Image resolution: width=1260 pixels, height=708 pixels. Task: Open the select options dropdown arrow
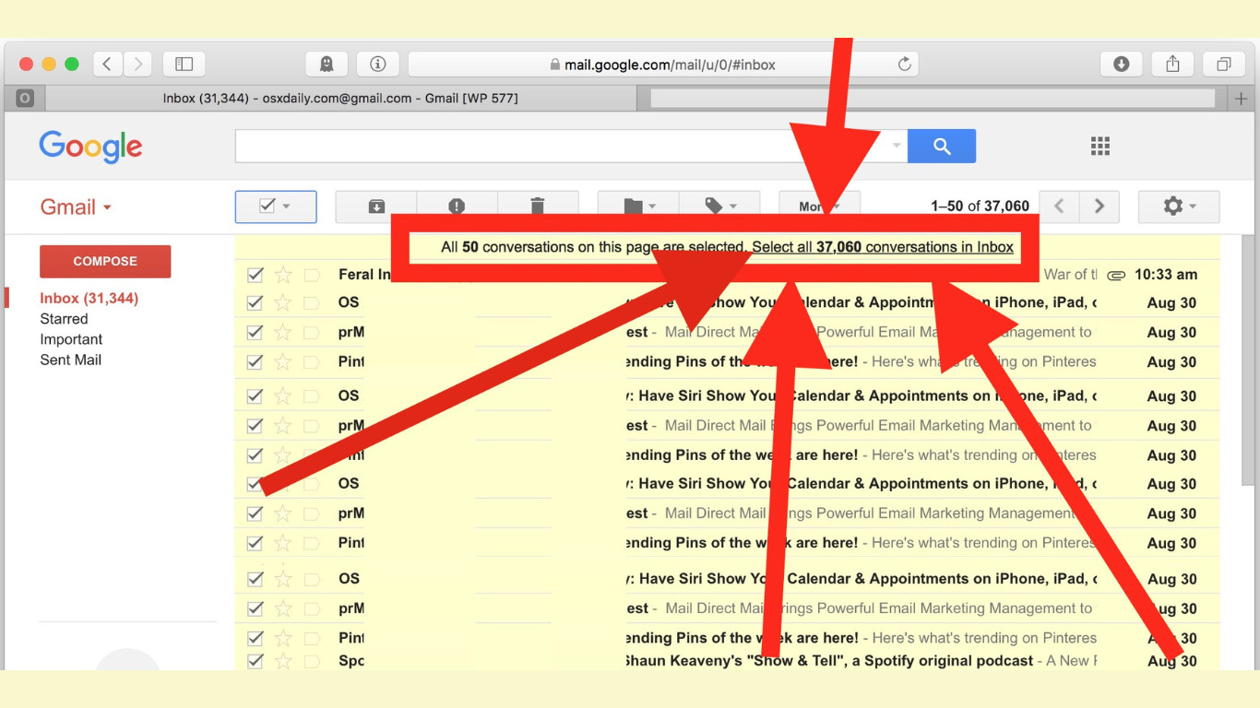pyautogui.click(x=286, y=206)
